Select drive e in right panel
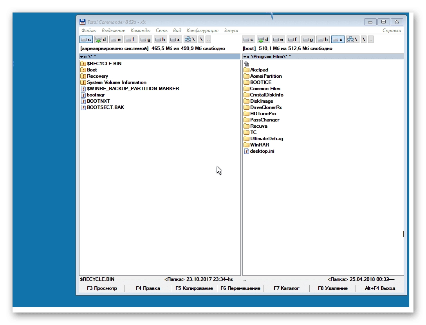Screen dimensions: 426x325 coord(278,39)
